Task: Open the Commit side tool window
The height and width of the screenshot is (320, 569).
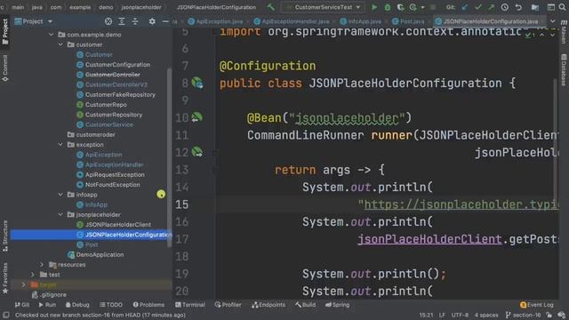Action: coord(5,68)
